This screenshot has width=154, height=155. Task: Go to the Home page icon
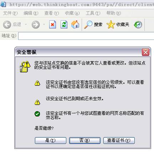click(75, 25)
